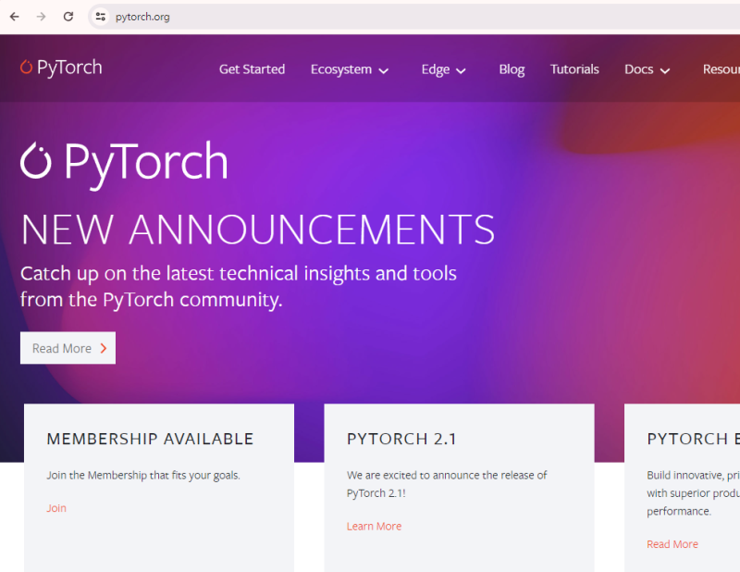Open Learn More about PyTorch 2.1
Viewport: 740px width, 572px height.
pos(374,526)
